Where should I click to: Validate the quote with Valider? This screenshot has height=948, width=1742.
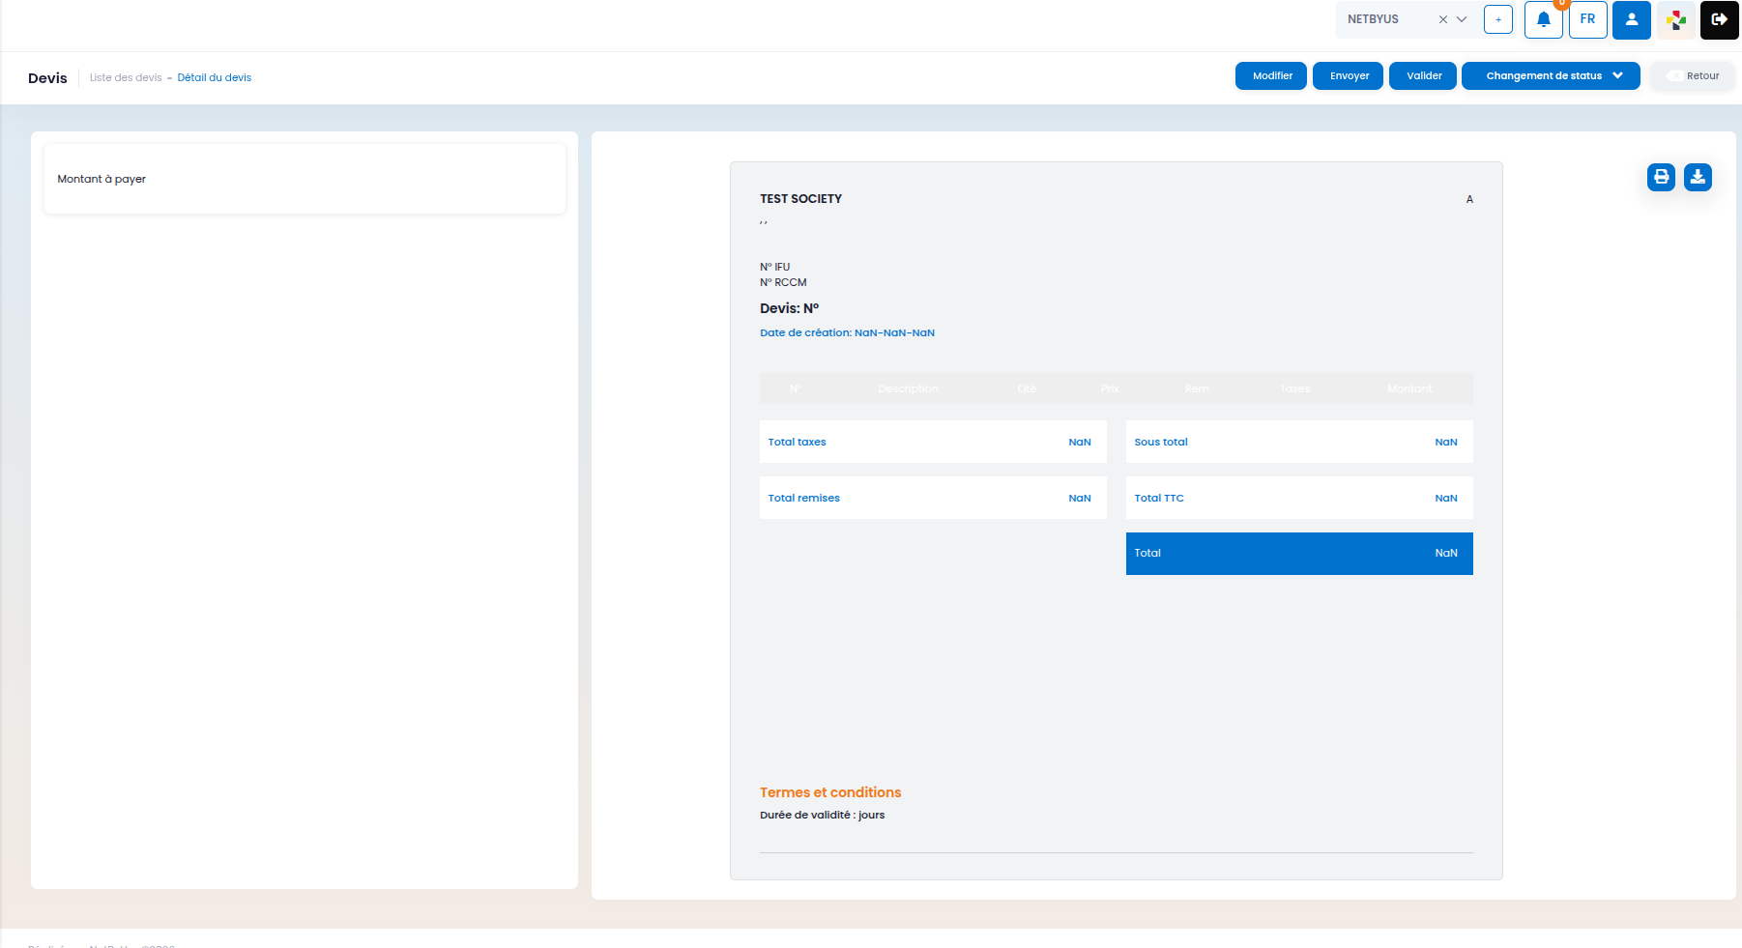coord(1423,76)
